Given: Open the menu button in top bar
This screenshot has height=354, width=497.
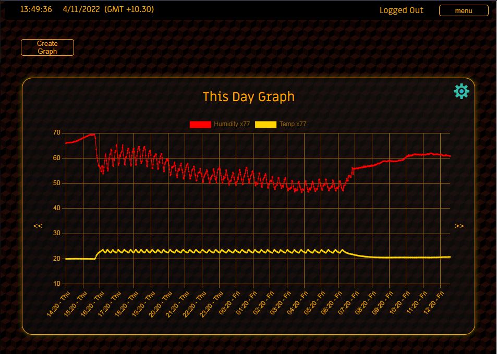Looking at the screenshot, I should point(464,10).
